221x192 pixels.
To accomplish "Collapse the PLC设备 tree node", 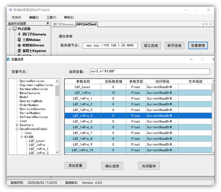I will click(x=10, y=29).
